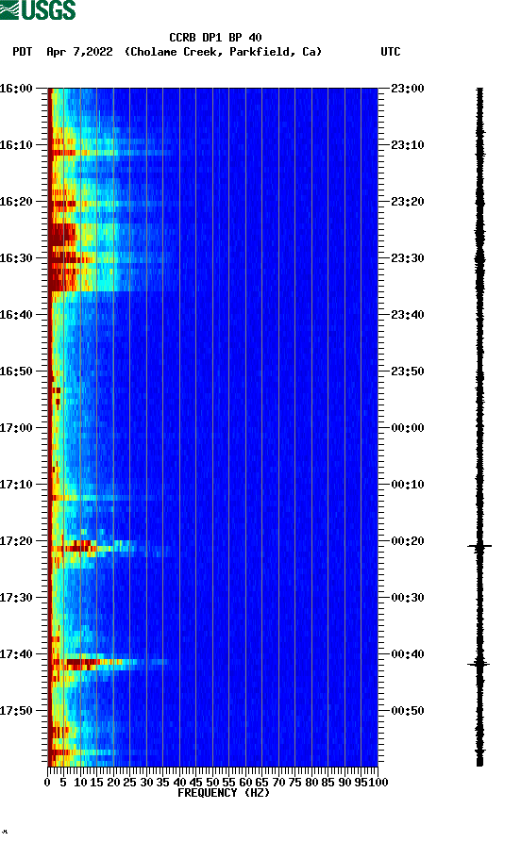Click the 17:10 PDT time label

(16, 485)
